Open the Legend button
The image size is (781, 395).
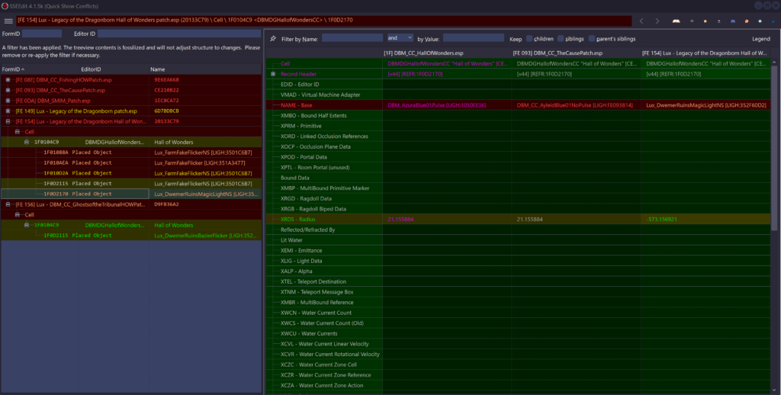(x=760, y=39)
